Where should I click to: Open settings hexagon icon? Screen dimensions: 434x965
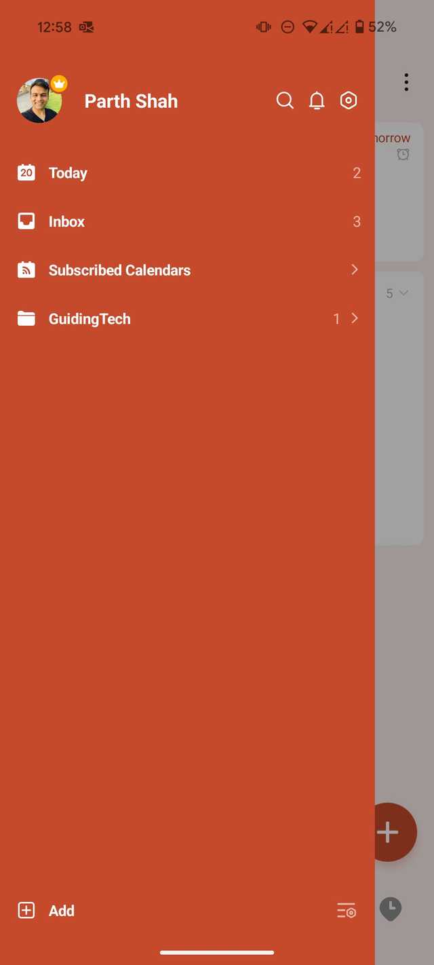point(349,101)
